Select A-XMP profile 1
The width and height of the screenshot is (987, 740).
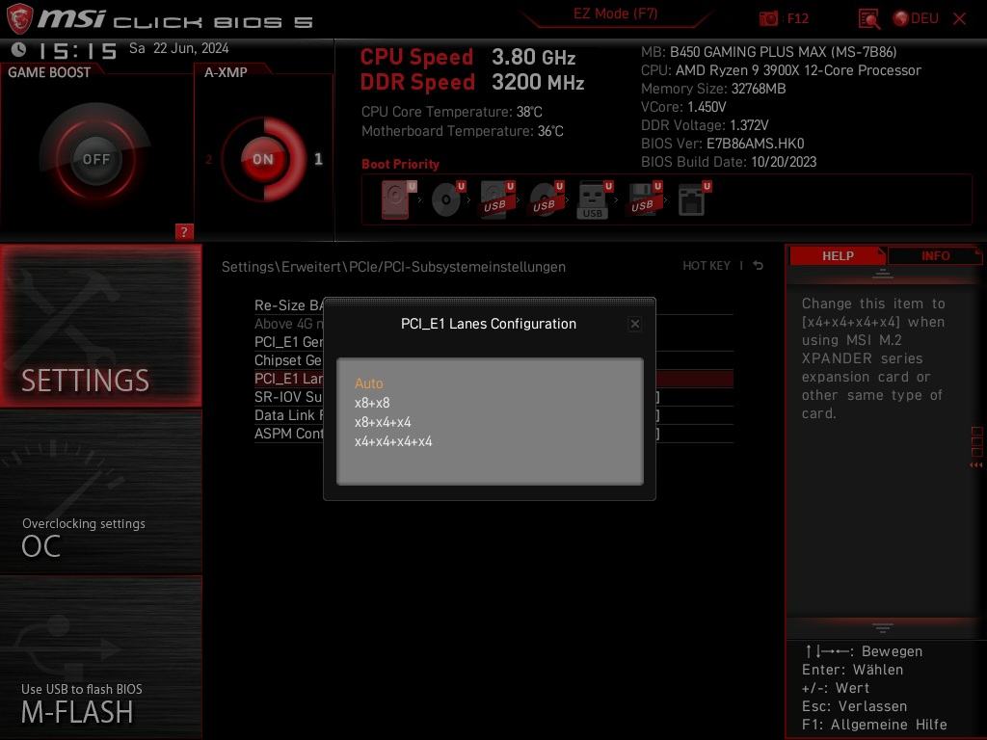click(318, 159)
